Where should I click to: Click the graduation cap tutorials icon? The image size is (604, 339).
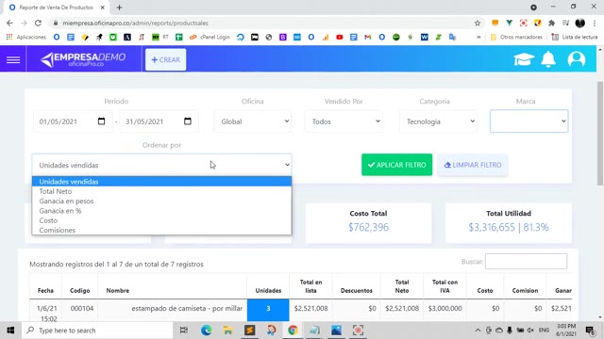pos(524,59)
